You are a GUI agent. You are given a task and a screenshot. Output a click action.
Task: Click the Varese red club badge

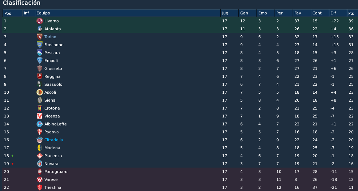pyautogui.click(x=40, y=179)
